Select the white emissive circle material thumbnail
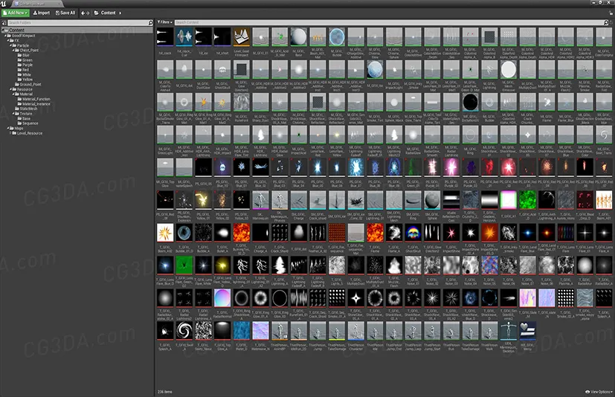The width and height of the screenshot is (615, 397). pyautogui.click(x=509, y=69)
